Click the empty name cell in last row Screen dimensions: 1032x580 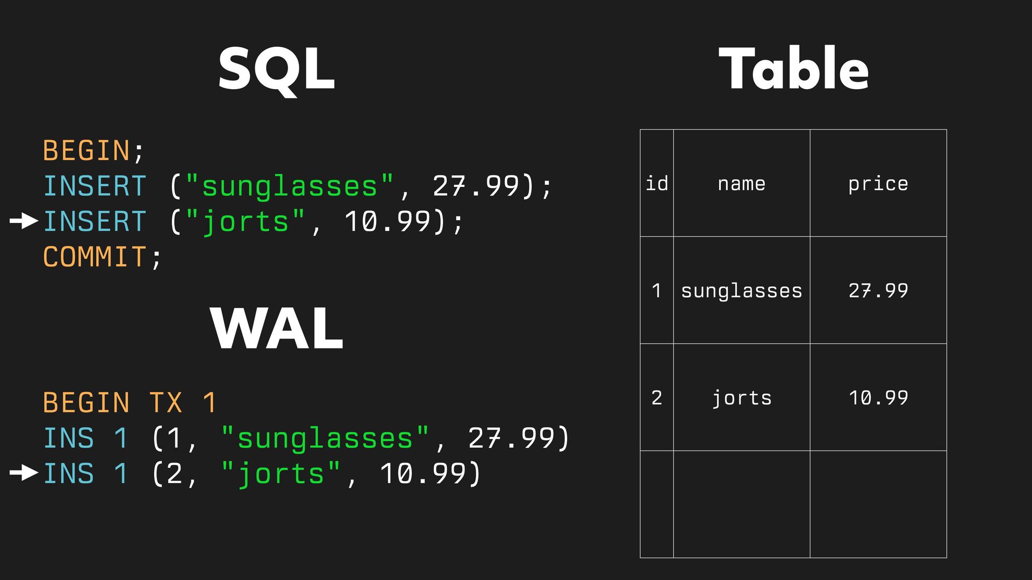pyautogui.click(x=742, y=504)
